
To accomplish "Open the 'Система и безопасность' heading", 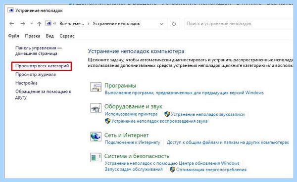I will pyautogui.click(x=137, y=156).
